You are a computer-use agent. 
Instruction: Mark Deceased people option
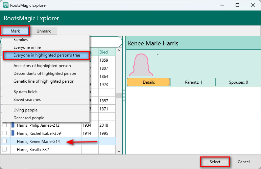[29, 118]
